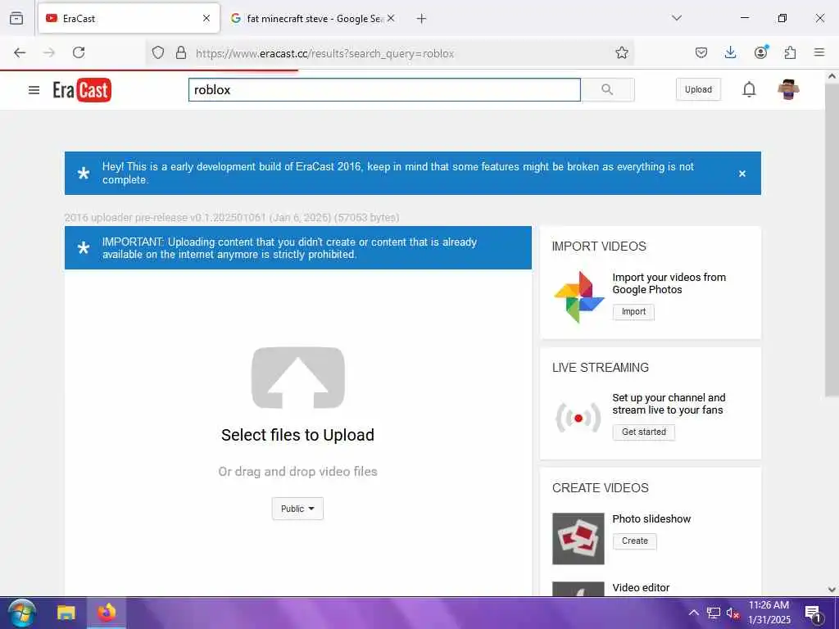
Task: Open the network tray icon
Action: click(714, 613)
